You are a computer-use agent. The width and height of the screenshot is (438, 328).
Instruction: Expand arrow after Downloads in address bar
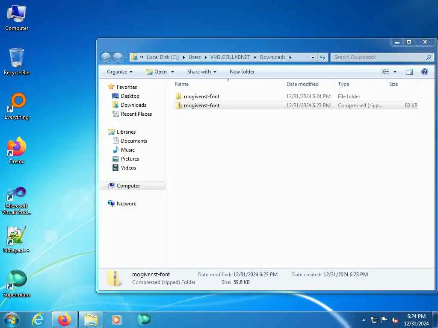tap(290, 57)
